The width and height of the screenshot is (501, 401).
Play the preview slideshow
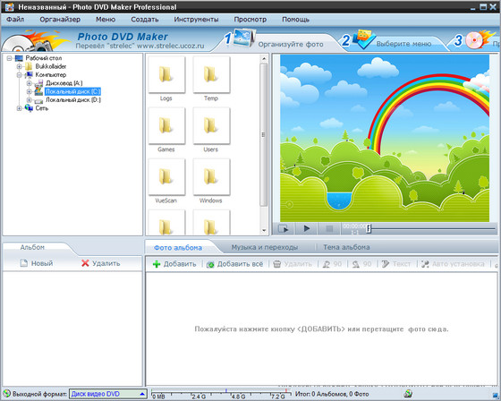point(306,228)
